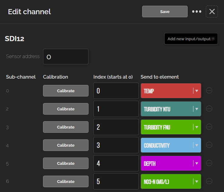The image size is (224, 192).
Task: Remove the Turbidity FNU row
Action: pos(209,127)
